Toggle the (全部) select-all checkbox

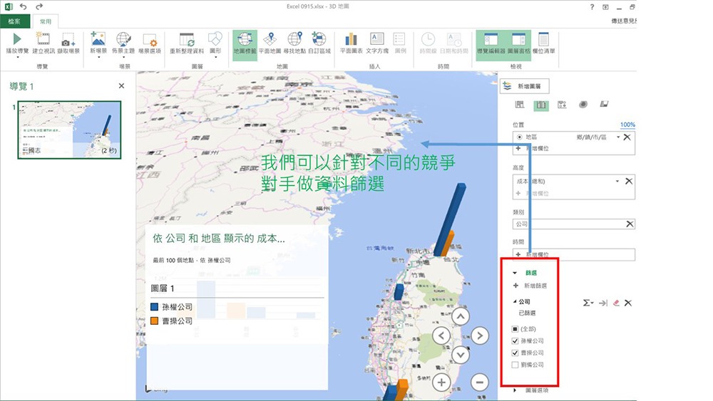(x=515, y=329)
